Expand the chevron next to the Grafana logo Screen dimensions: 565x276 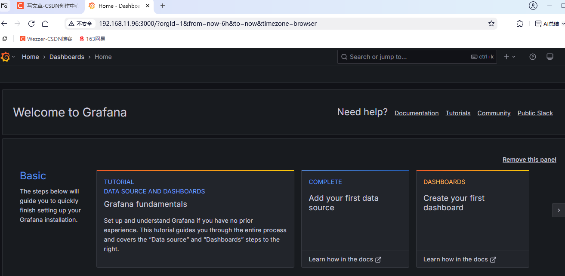click(13, 57)
